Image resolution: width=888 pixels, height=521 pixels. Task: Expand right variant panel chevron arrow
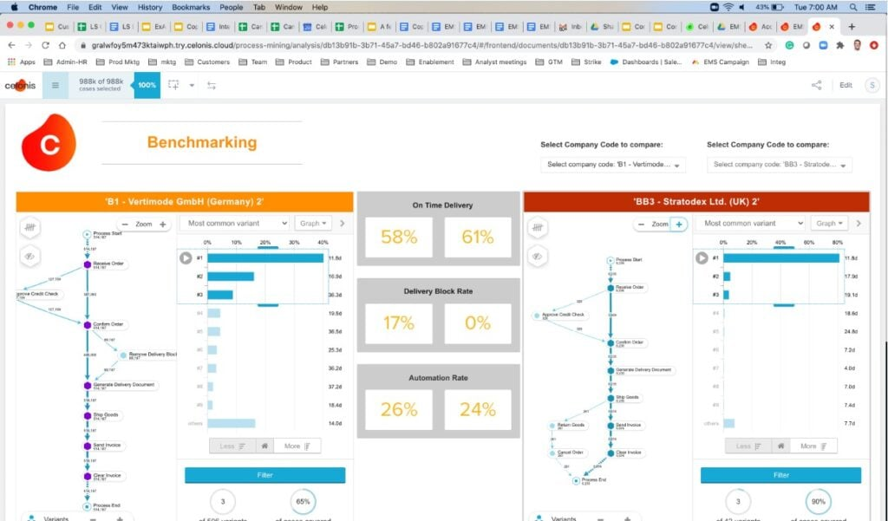pyautogui.click(x=859, y=223)
